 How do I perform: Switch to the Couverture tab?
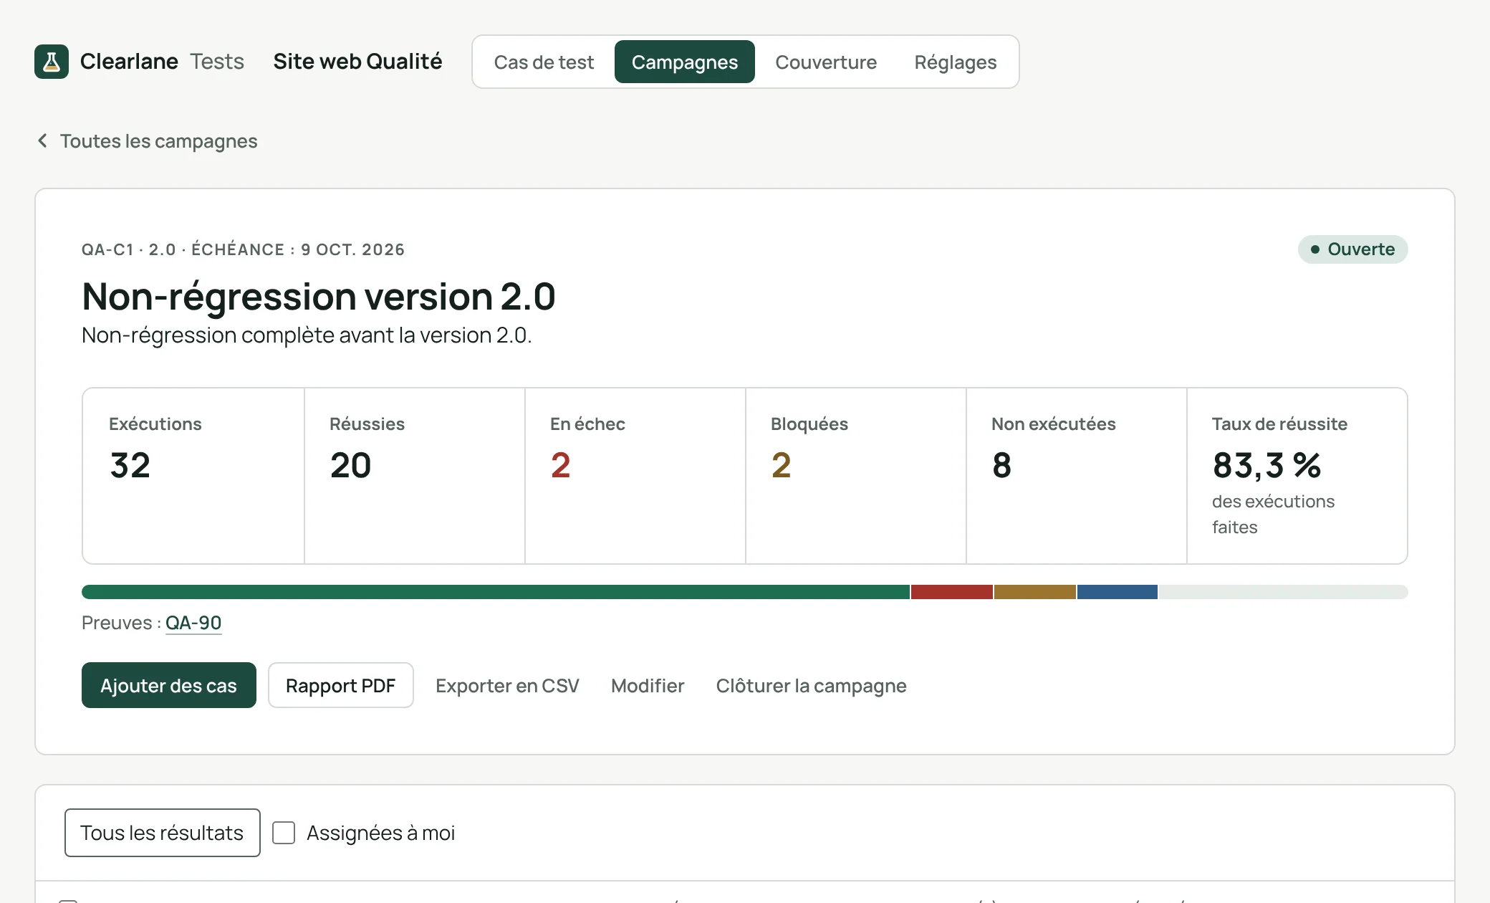826,62
